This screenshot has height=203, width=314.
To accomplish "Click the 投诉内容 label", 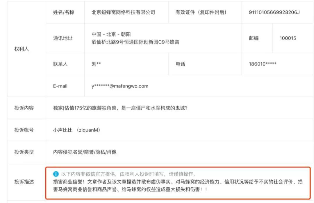I will 24,108.
